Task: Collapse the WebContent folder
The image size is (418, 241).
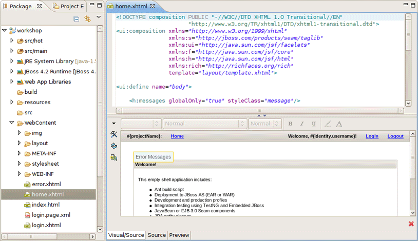Action: pos(12,123)
